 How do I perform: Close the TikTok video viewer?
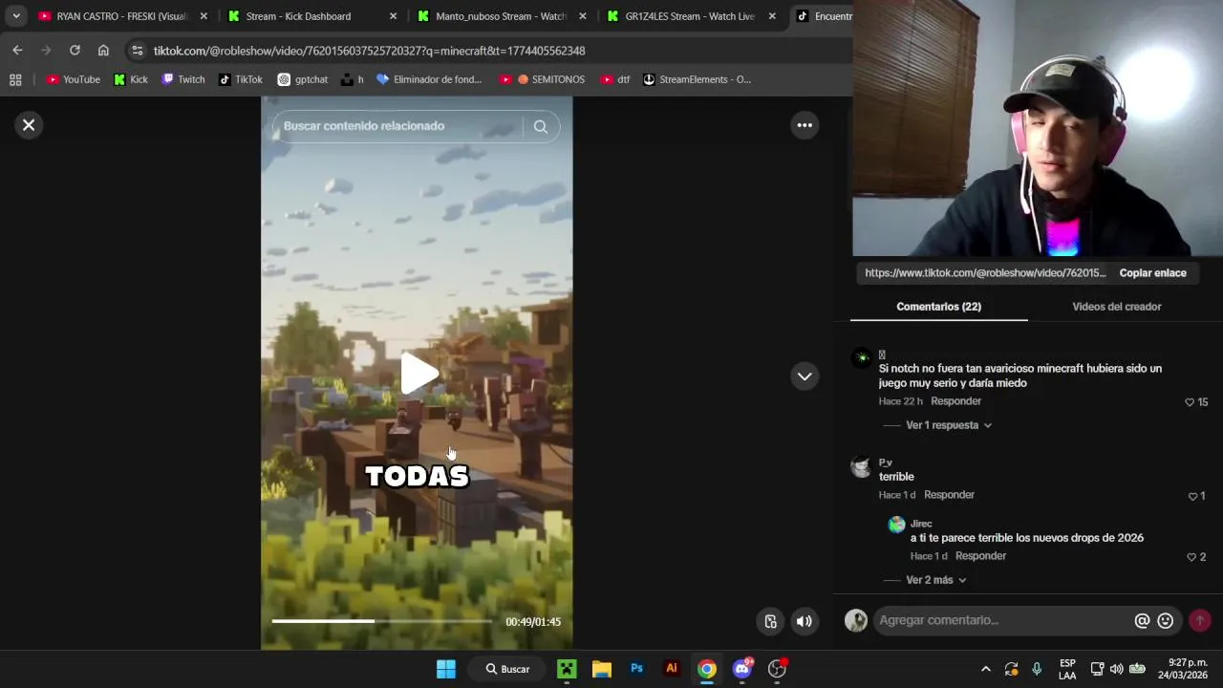[29, 125]
